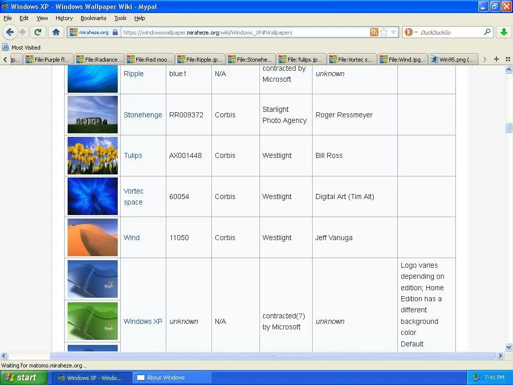This screenshot has height=385, width=513.
Task: Open the Windows Start menu
Action: 24,377
